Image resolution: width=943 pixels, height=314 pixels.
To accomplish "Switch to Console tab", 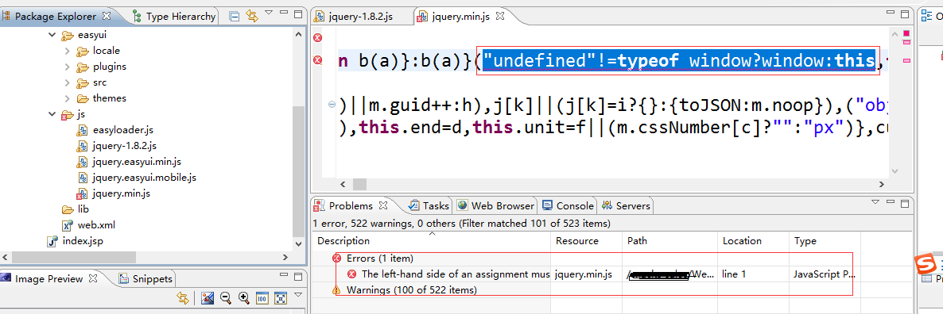I will (568, 205).
